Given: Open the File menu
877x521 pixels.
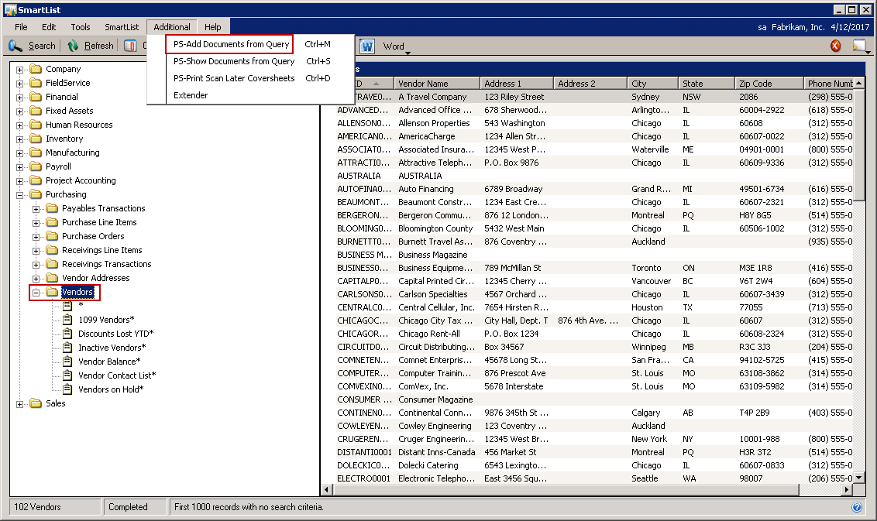Looking at the screenshot, I should point(21,27).
